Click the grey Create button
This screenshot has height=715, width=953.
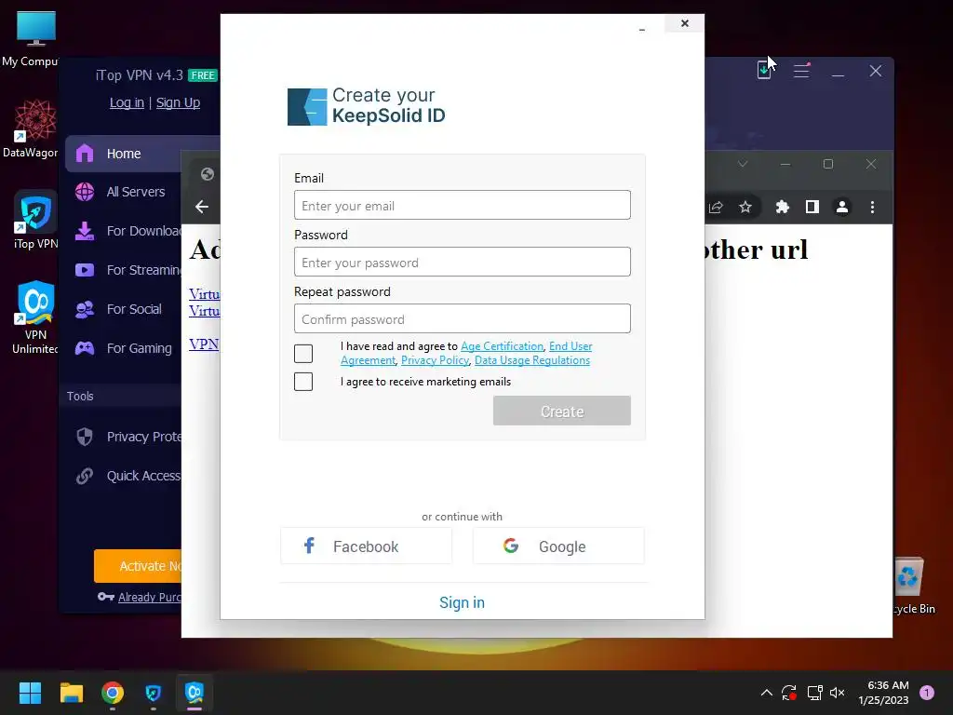(561, 411)
